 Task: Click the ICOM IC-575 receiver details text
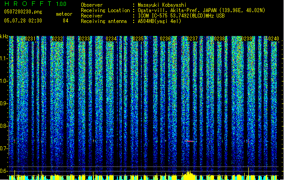point(181,16)
